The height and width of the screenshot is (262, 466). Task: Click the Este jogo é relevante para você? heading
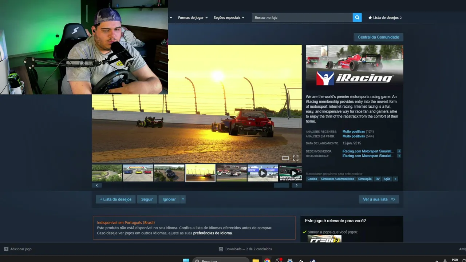(335, 221)
